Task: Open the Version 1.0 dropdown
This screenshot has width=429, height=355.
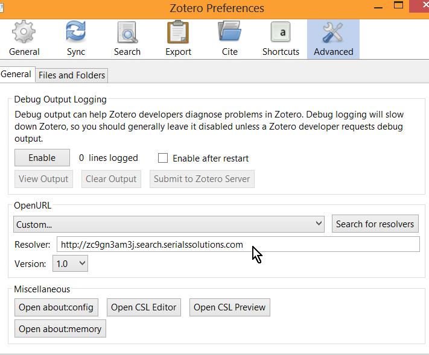Action: point(71,264)
